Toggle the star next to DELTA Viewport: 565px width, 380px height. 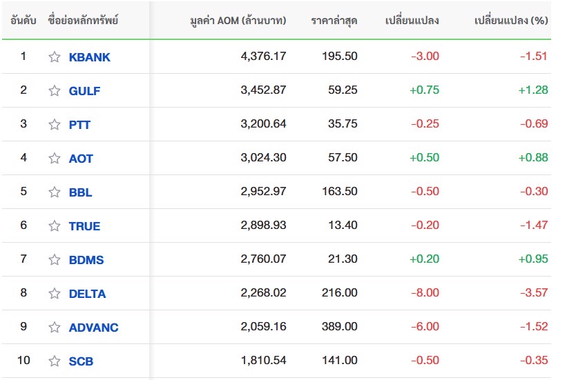(55, 294)
